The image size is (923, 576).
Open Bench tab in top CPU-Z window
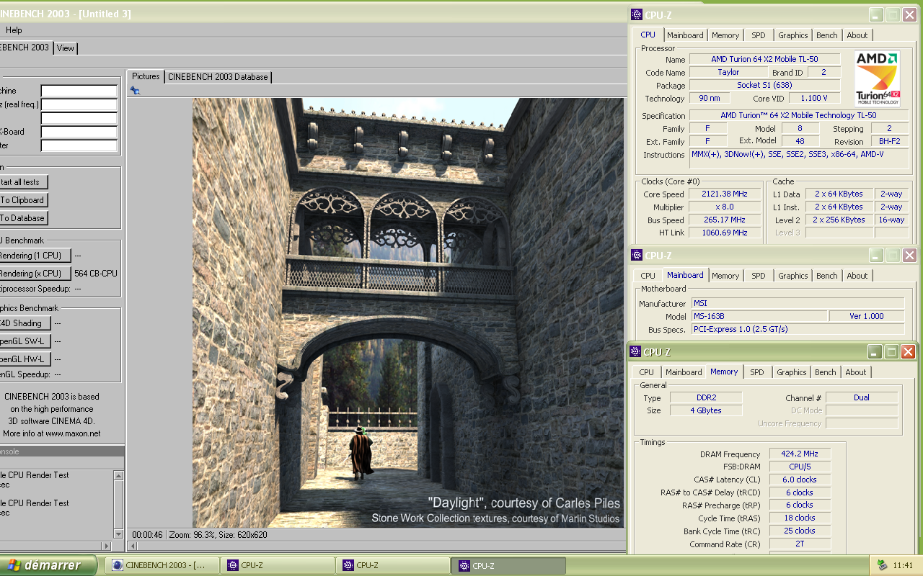click(x=827, y=35)
